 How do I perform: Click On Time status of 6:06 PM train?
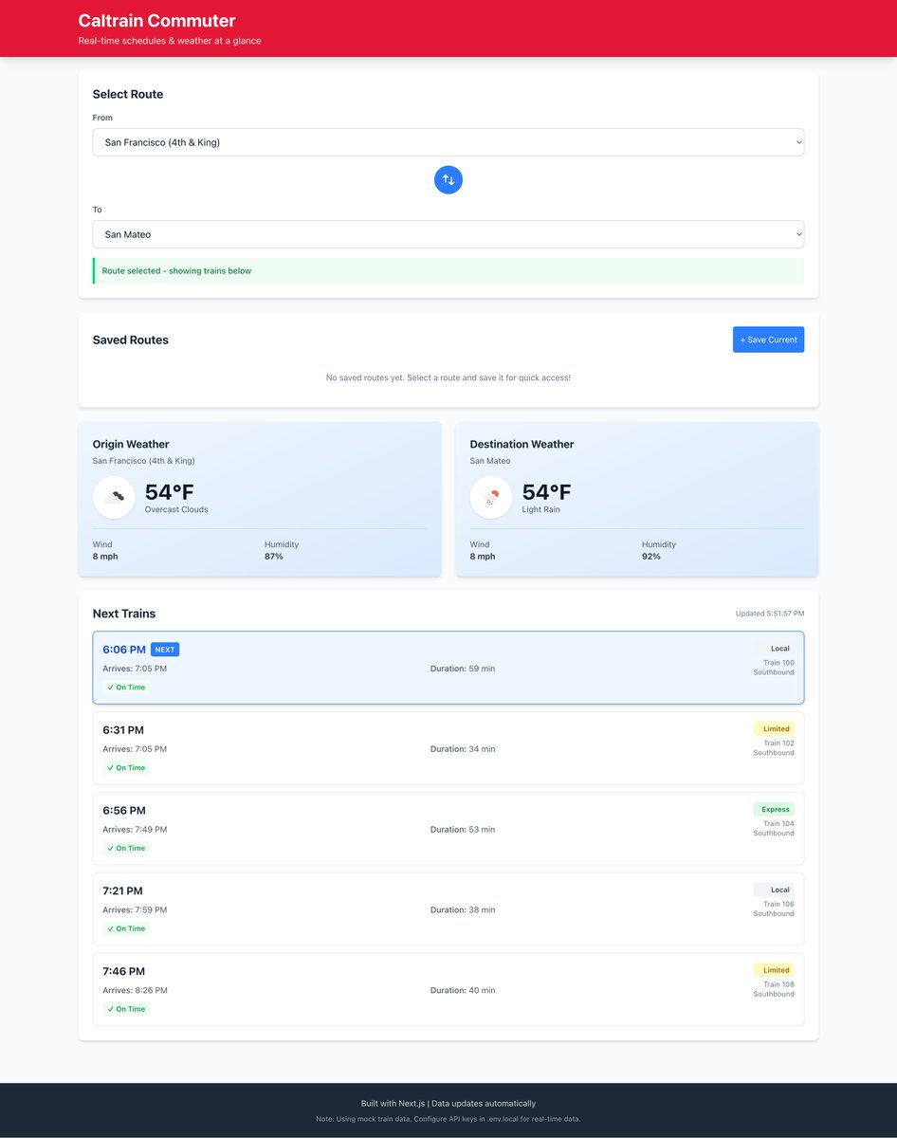tap(126, 688)
